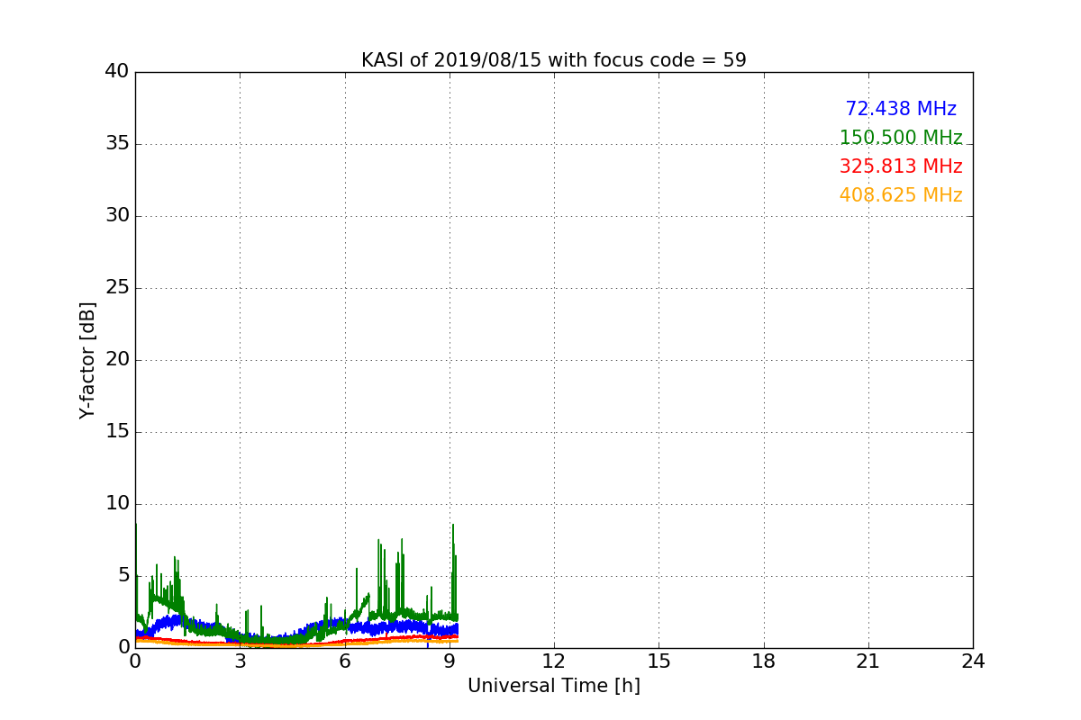Click the x-axis tick label 9

pyautogui.click(x=450, y=661)
